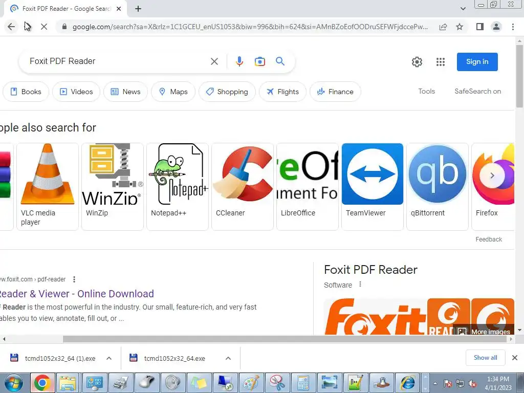Screen dimensions: 524x393
Task: Open the side panel icon
Action: click(x=480, y=27)
